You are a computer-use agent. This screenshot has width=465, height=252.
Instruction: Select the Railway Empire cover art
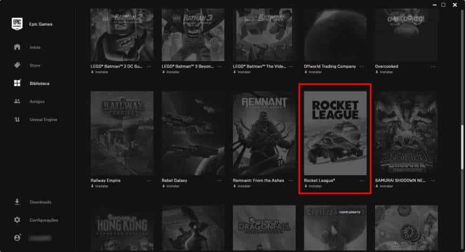click(x=122, y=133)
